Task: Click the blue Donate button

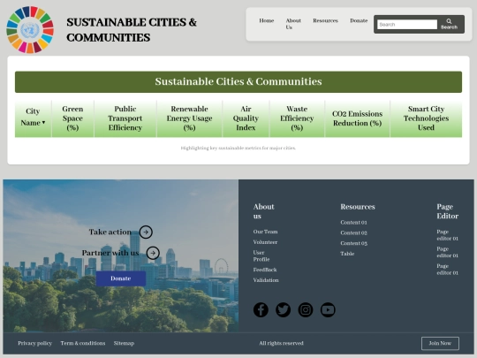Action: tap(121, 278)
